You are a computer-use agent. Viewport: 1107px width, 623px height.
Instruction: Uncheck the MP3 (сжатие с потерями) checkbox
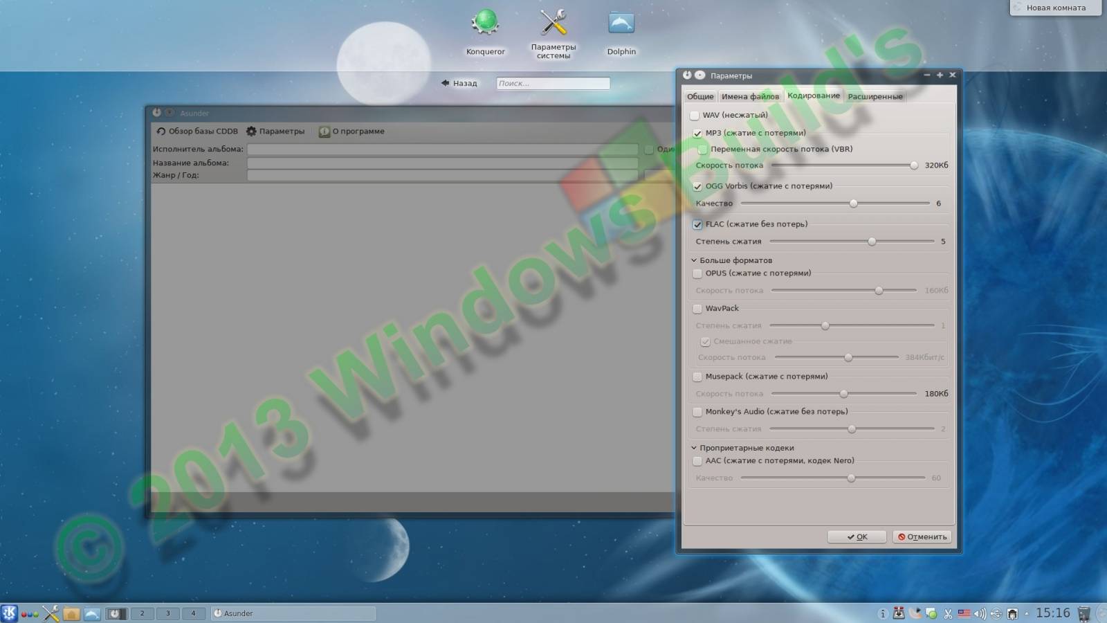click(697, 133)
